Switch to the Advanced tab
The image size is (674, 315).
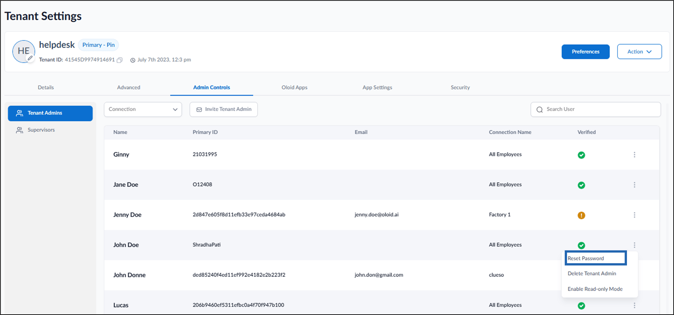coord(128,87)
